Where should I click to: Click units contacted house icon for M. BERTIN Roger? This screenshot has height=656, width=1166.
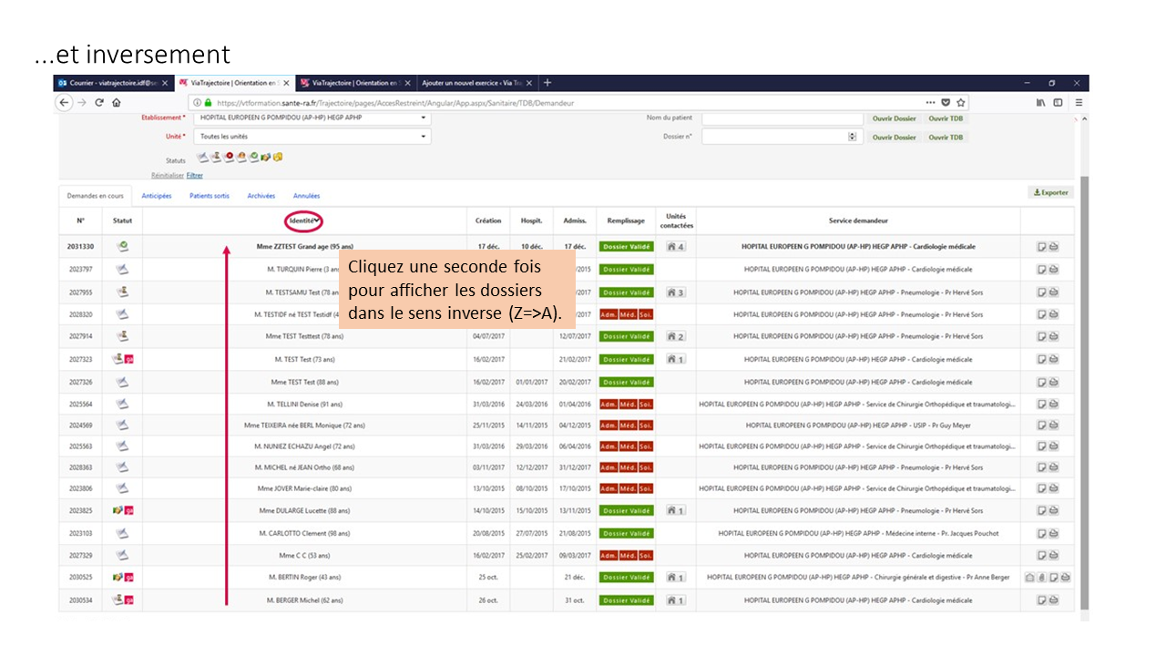pos(675,578)
